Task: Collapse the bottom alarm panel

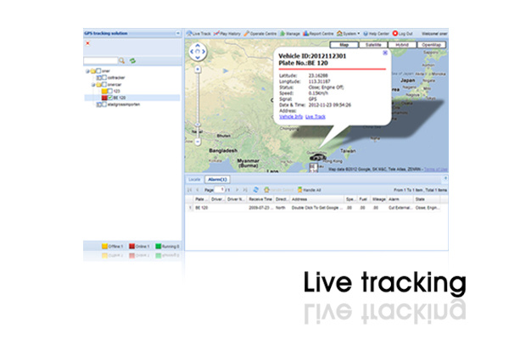Action: [x=445, y=178]
